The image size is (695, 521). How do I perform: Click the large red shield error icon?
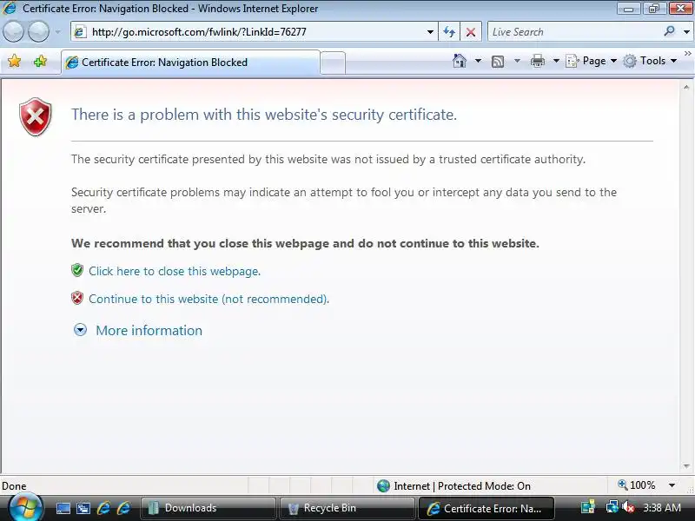click(x=36, y=116)
